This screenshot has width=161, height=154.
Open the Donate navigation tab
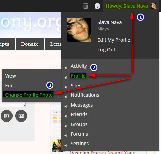[30, 44]
